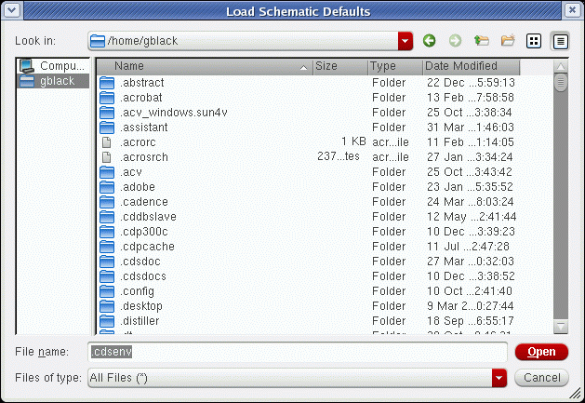Viewport: 585px width, 403px height.
Task: Select the .cadence file name text
Action: pos(144,202)
